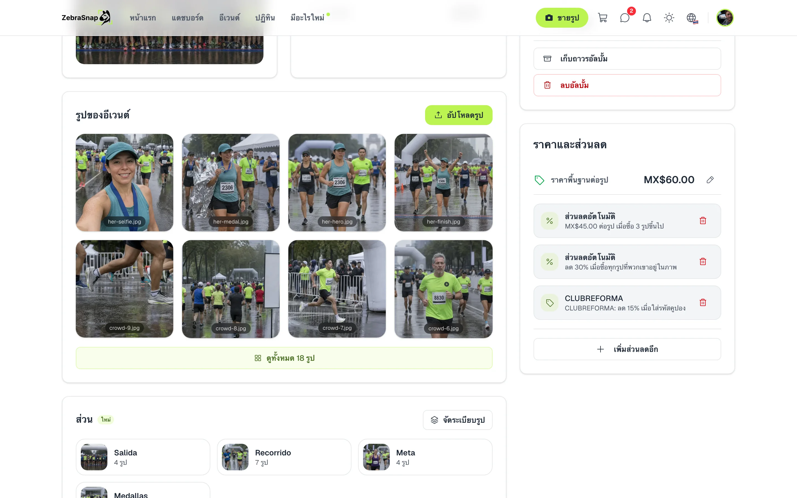This screenshot has width=797, height=498.
Task: Edit base price pencil icon
Action: 710,180
